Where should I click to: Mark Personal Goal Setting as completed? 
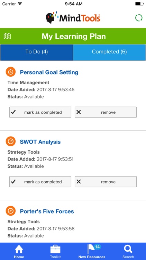pyautogui.click(x=40, y=112)
